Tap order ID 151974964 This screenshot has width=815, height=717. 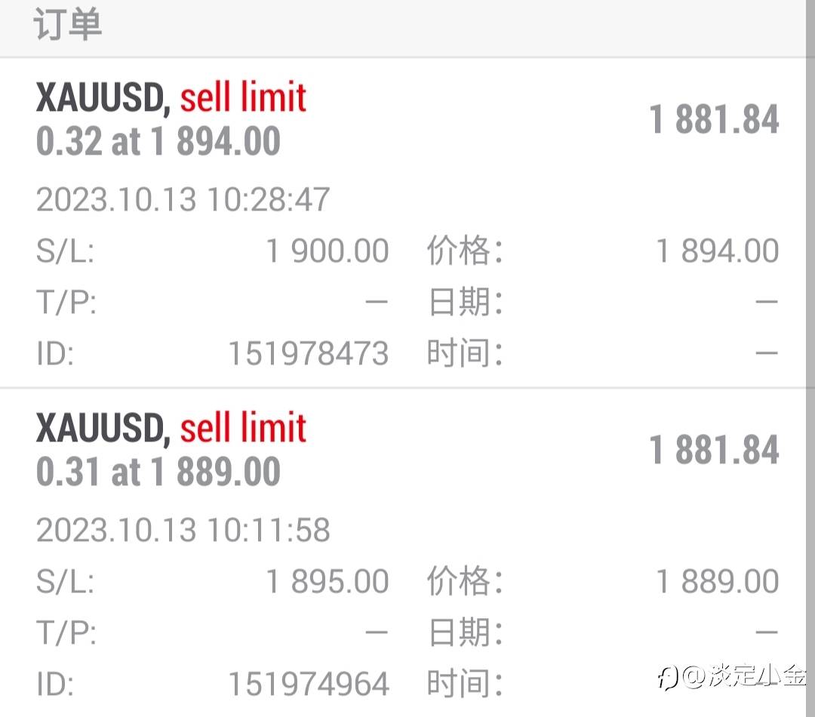pyautogui.click(x=308, y=684)
